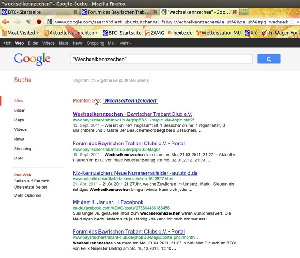Click the red stop loading button

(39, 22)
